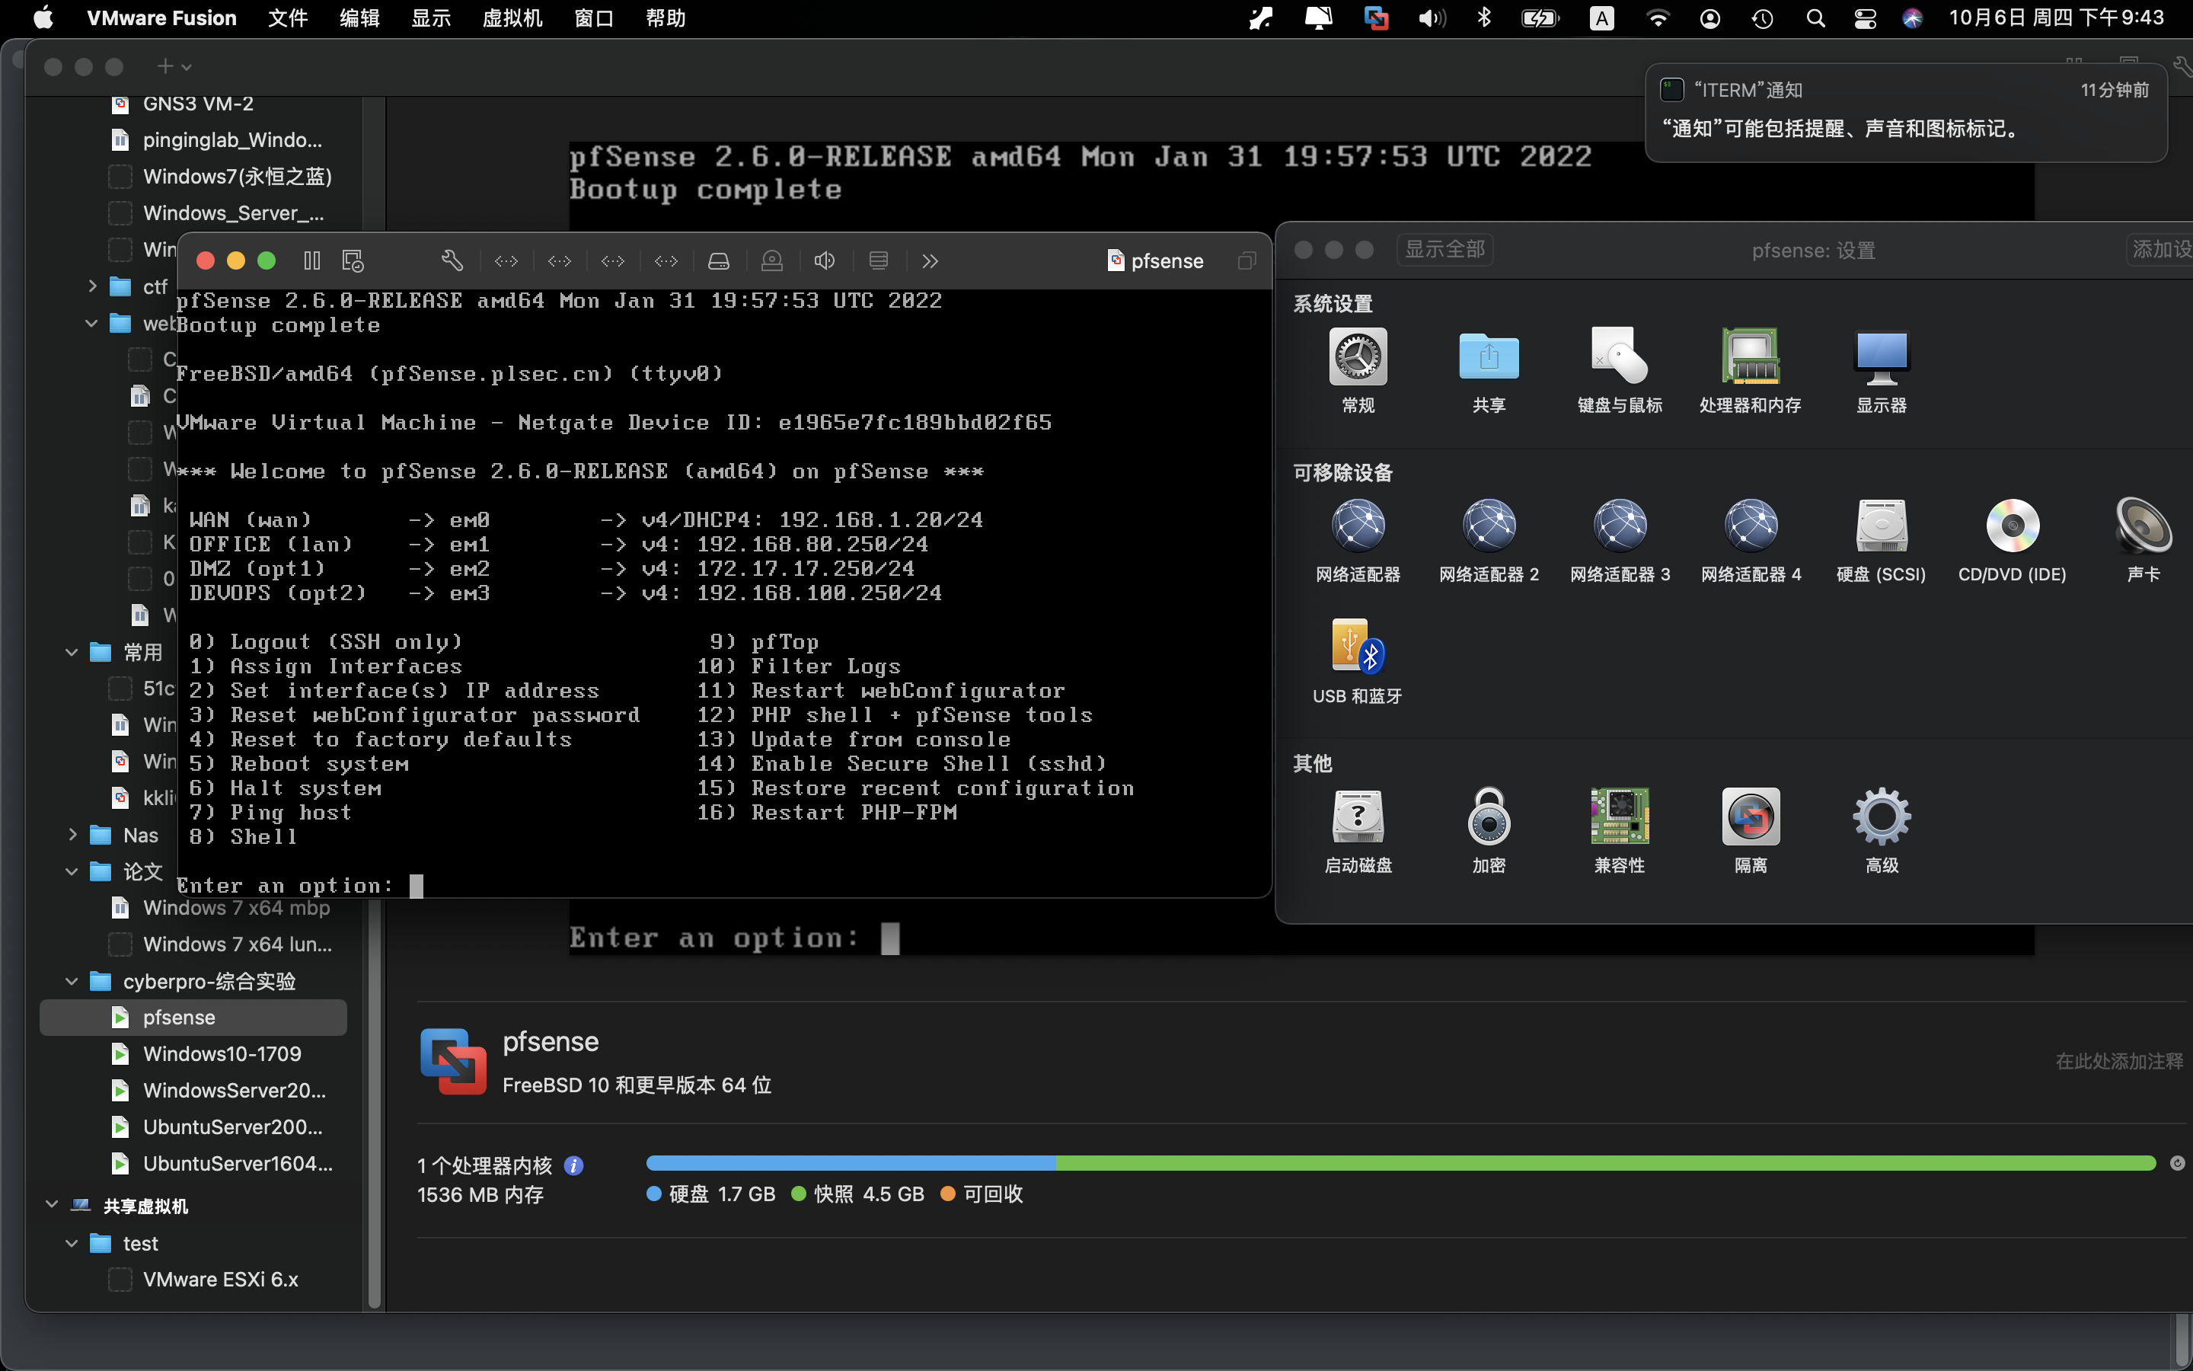Open the 文件 menu
Viewport: 2193px width, 1371px height.
(287, 18)
